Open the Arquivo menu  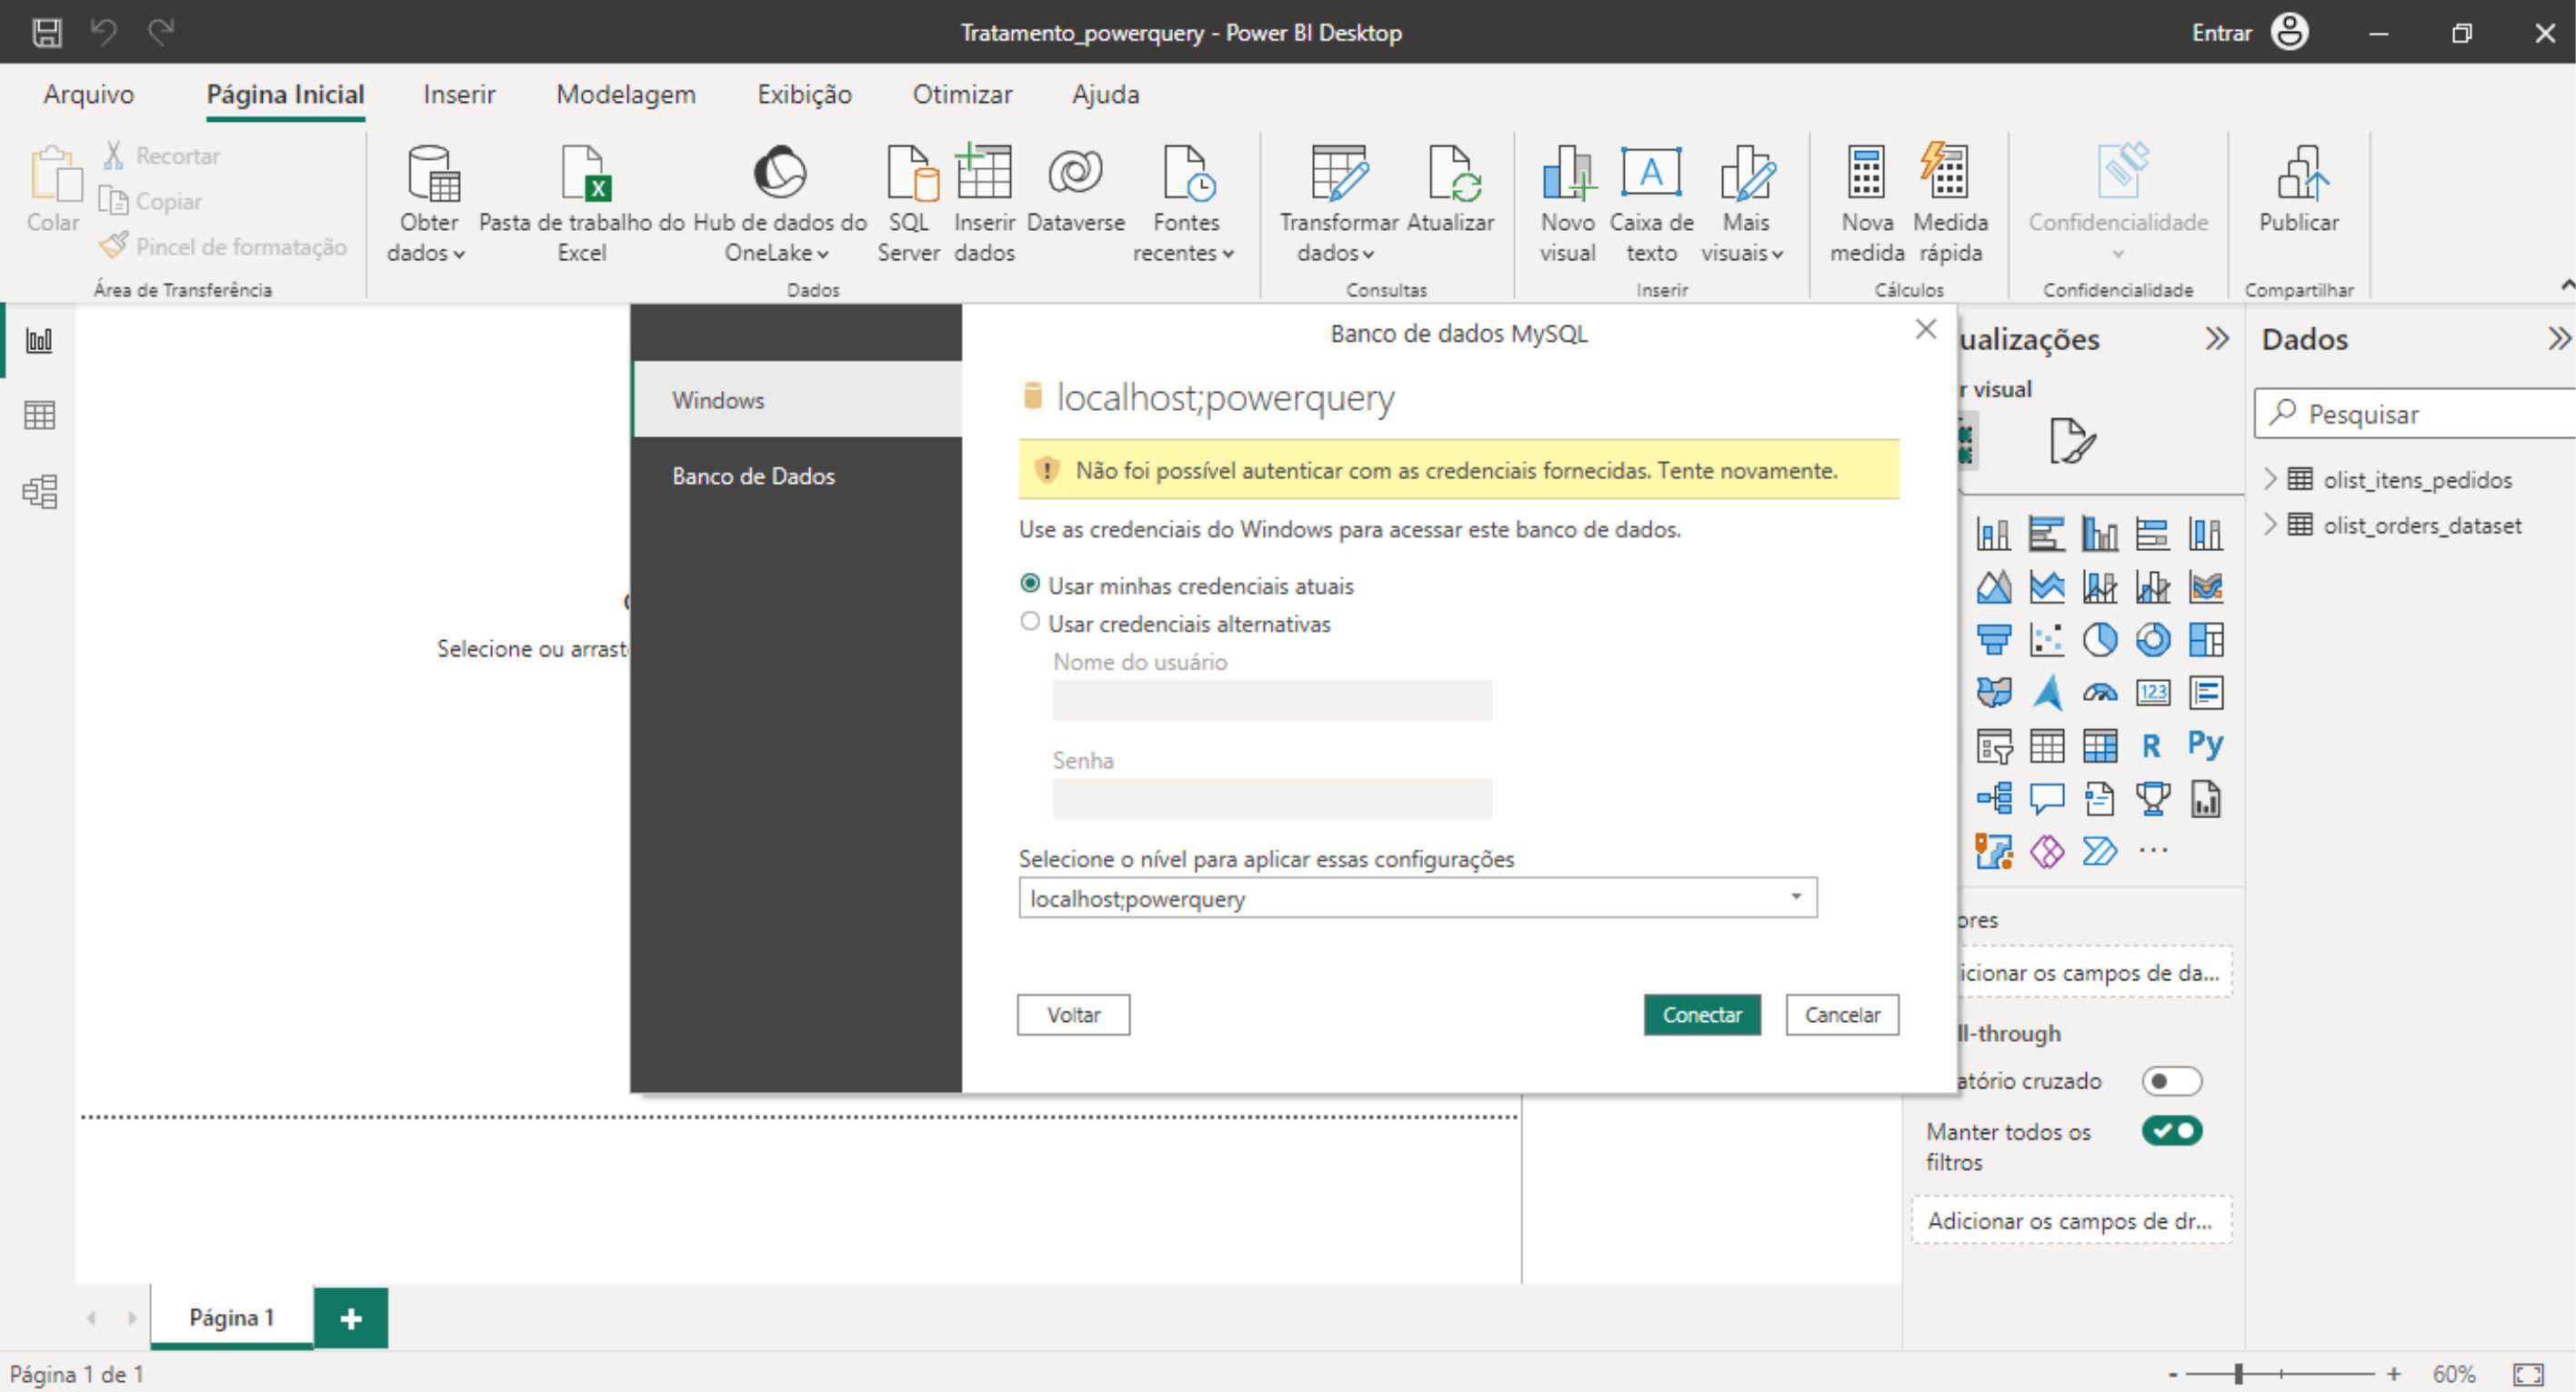pyautogui.click(x=88, y=94)
